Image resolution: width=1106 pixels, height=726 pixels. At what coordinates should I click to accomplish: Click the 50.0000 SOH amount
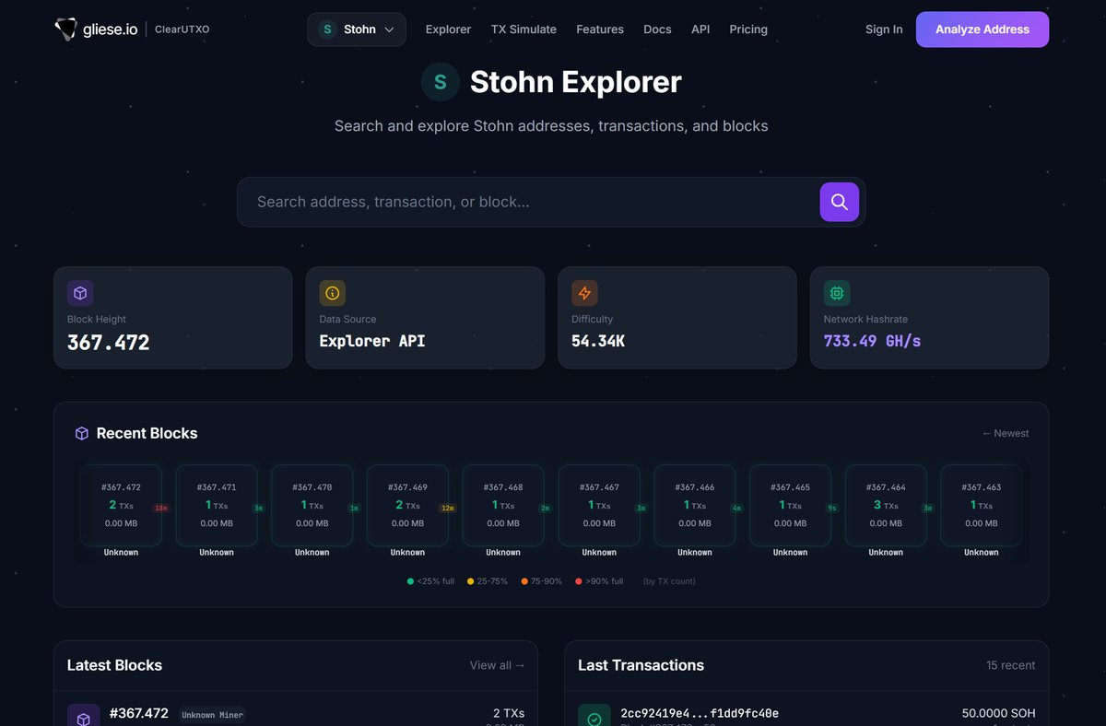pos(998,713)
